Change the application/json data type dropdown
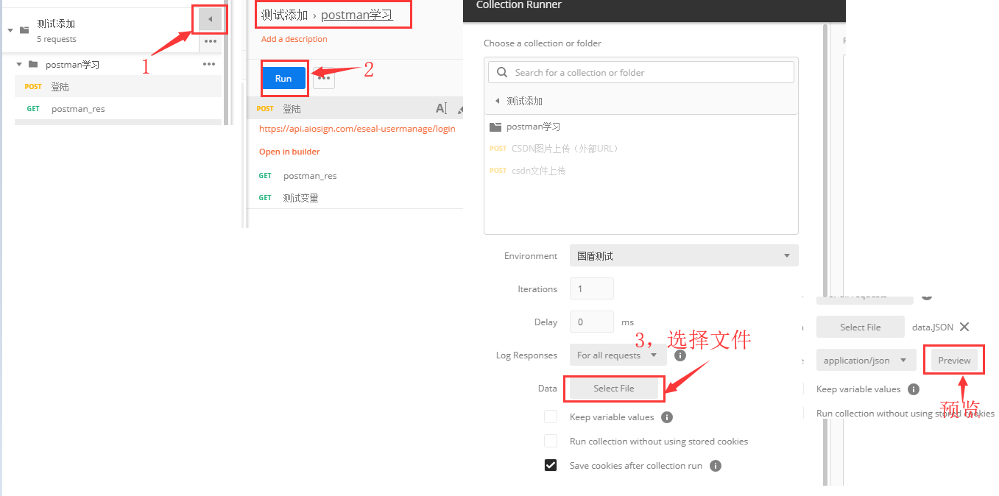Screen dimensions: 999x496 pyautogui.click(x=866, y=360)
